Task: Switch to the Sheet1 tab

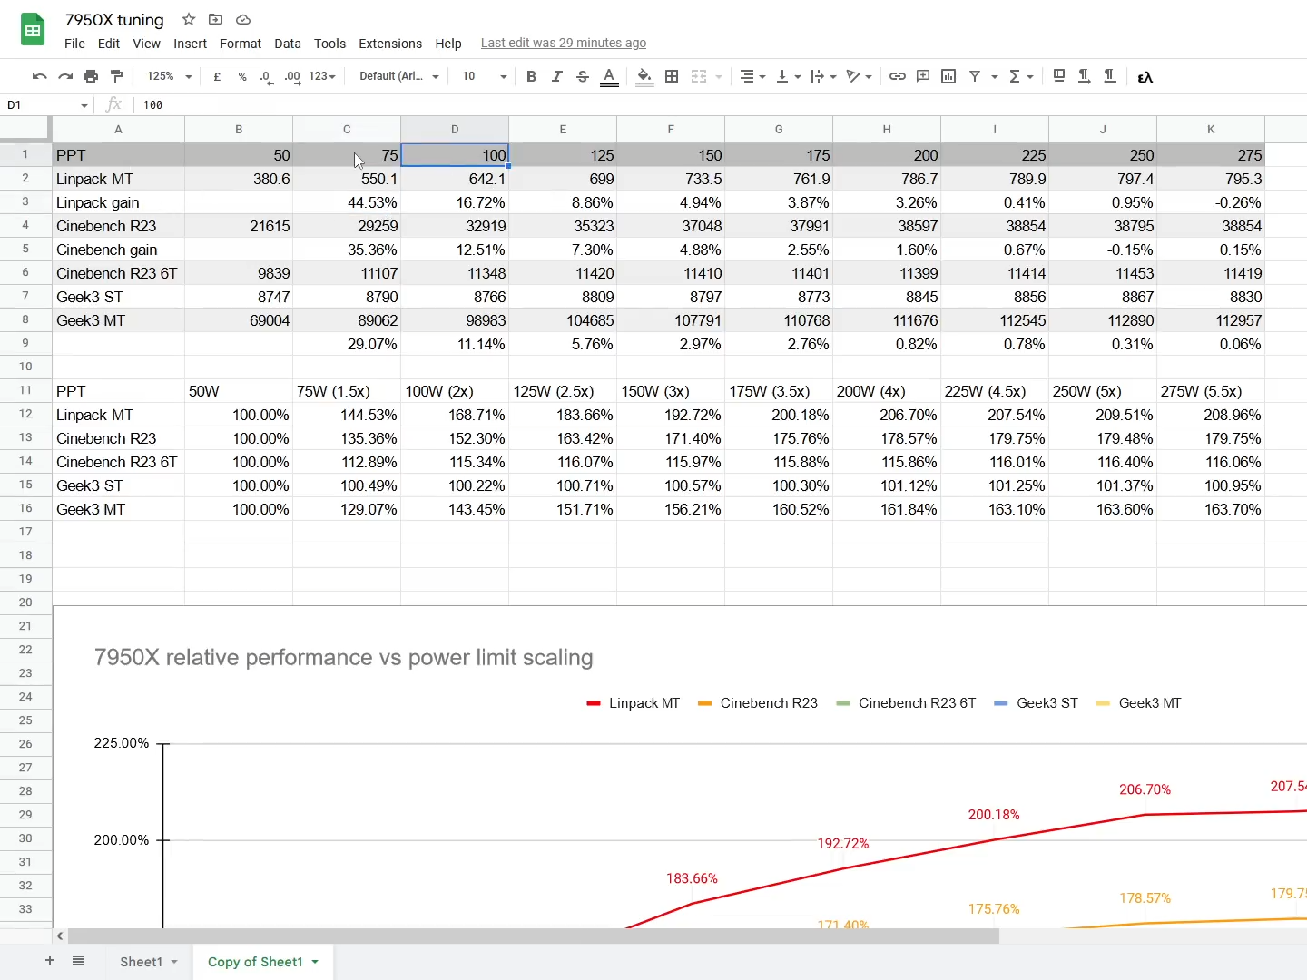Action: point(141,962)
